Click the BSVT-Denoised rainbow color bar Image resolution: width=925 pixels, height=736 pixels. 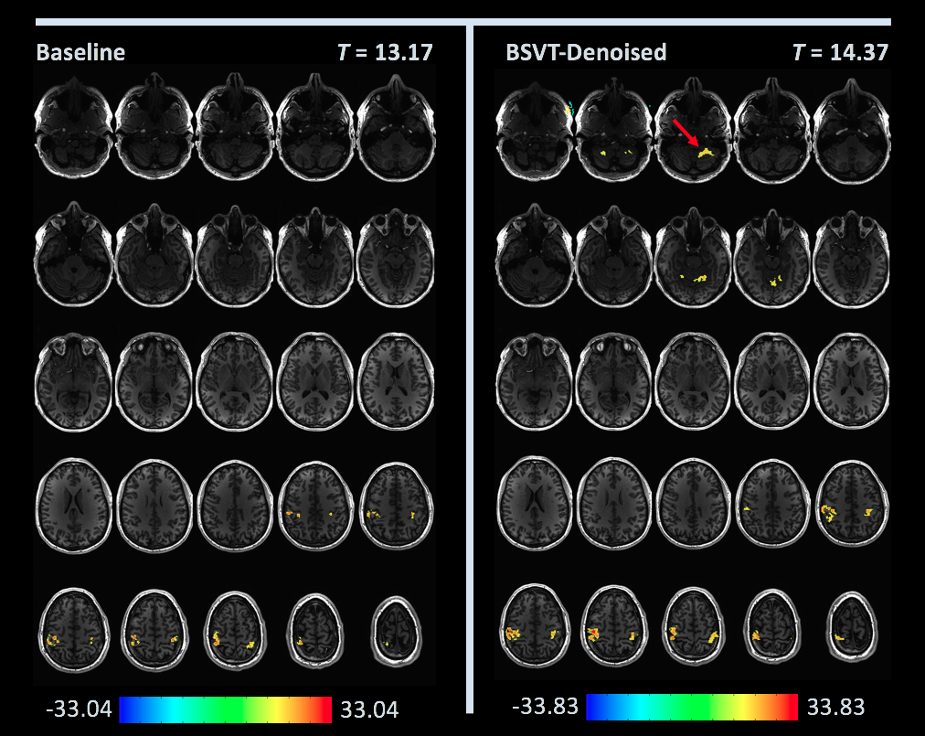[x=692, y=707]
